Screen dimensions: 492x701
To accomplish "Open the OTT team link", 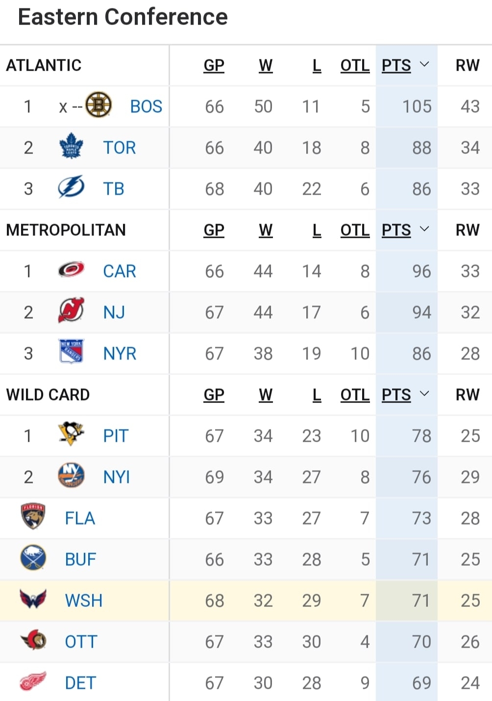I will point(81,642).
